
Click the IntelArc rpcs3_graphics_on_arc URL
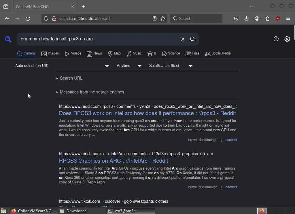(136, 154)
